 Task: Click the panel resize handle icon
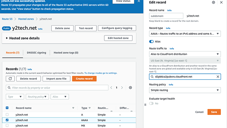(145, 105)
